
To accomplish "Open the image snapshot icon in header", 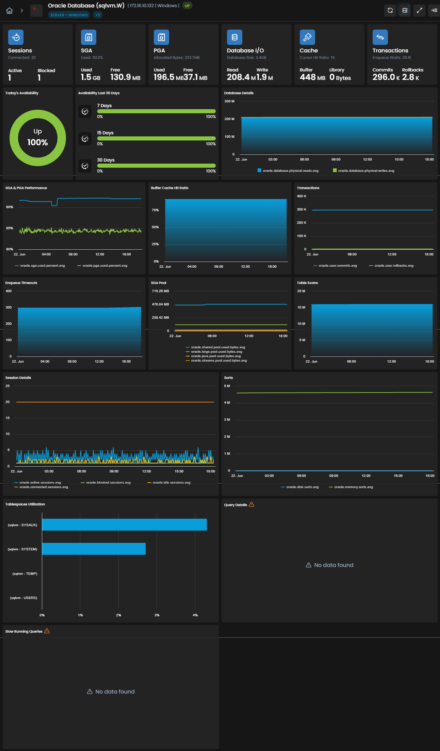I will (x=405, y=11).
